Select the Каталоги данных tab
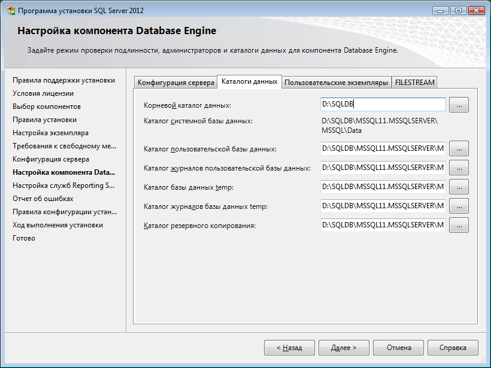Viewport: 491px width, 368px height. [x=249, y=81]
